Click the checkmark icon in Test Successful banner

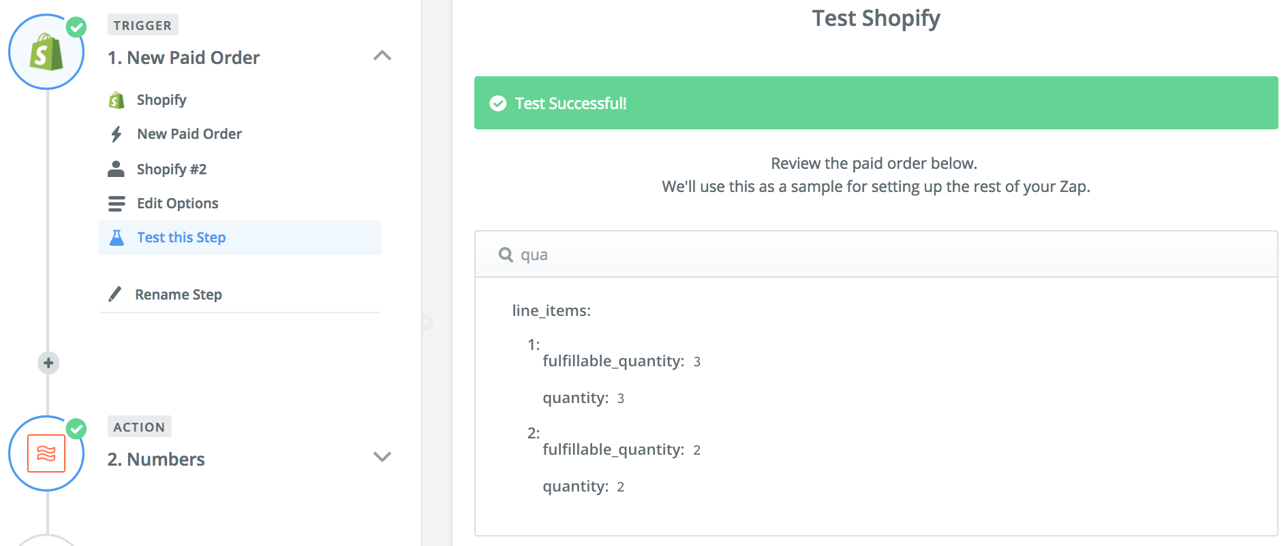pyautogui.click(x=498, y=103)
